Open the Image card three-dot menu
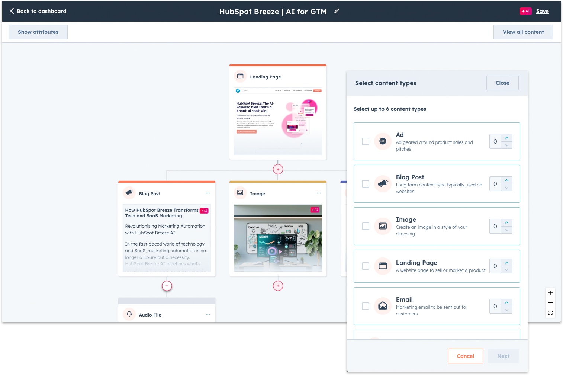563x375 pixels. tap(319, 193)
